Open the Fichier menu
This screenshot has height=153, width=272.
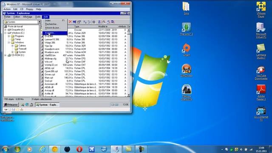(x=7, y=17)
